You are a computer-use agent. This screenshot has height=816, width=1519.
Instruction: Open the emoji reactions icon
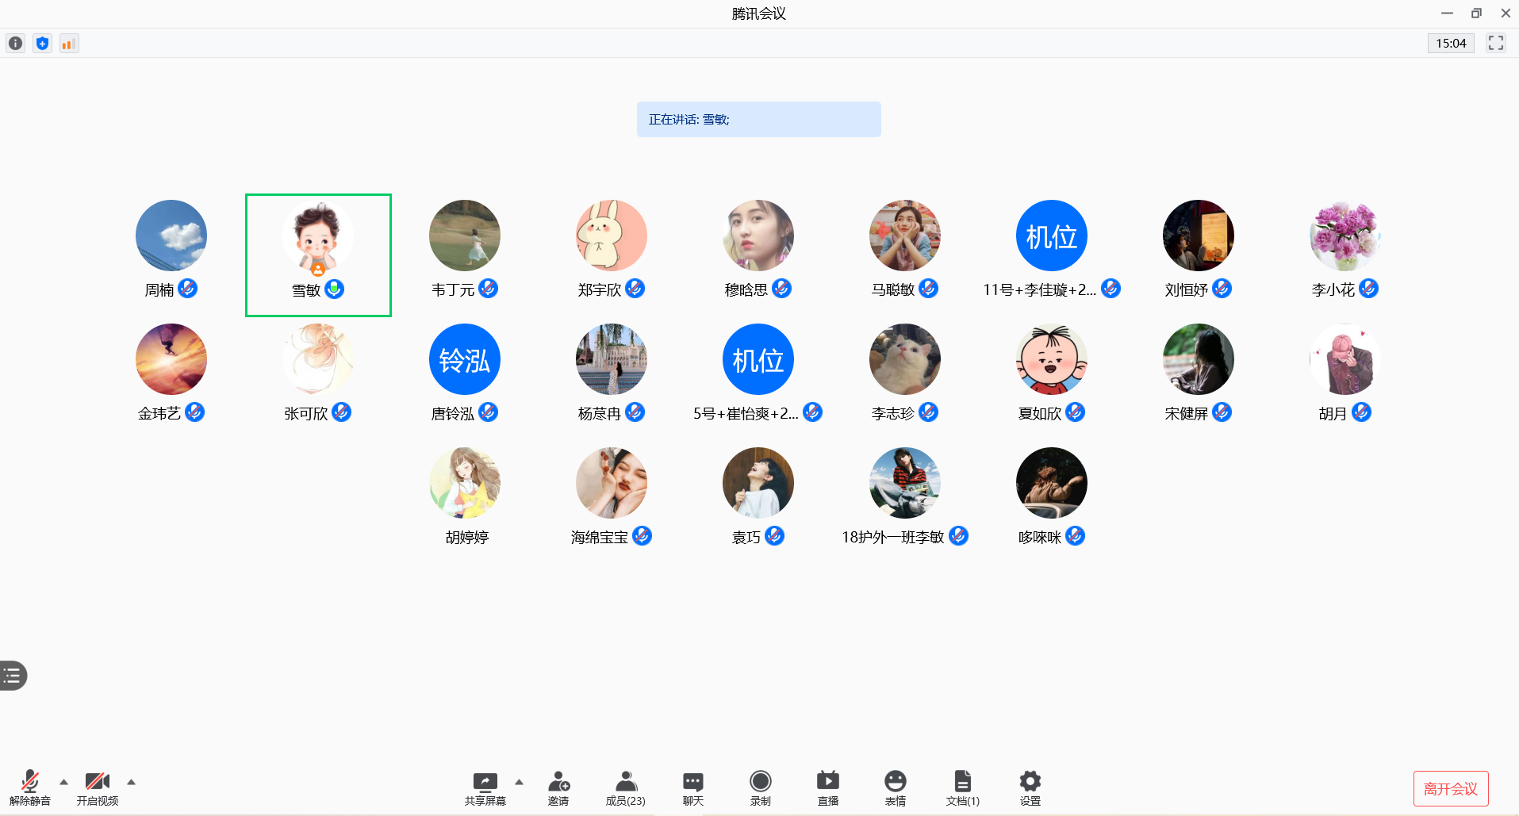[x=895, y=787]
